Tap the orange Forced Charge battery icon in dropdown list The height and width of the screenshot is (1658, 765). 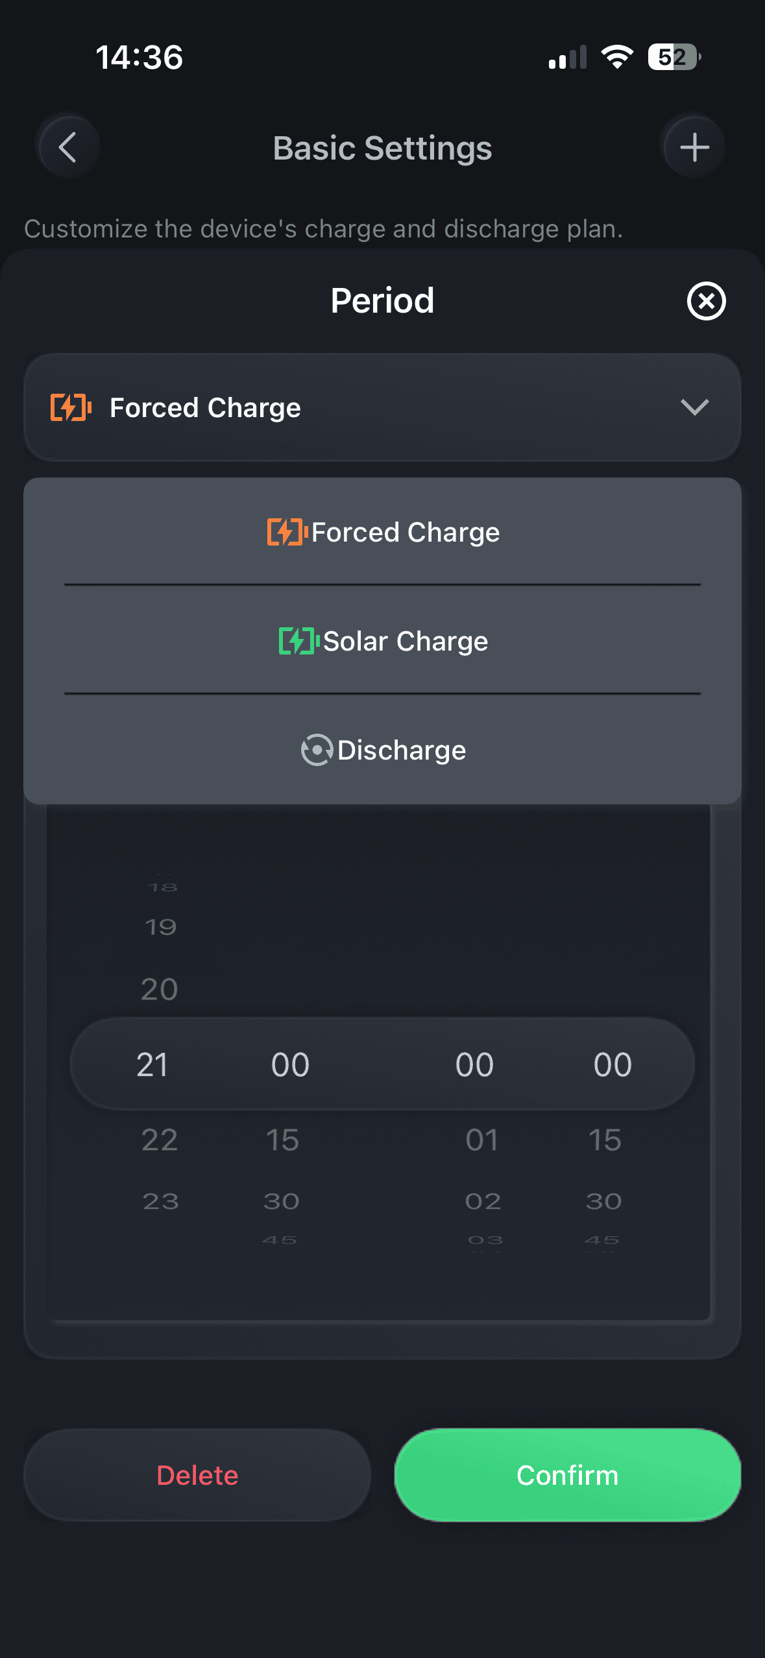pos(285,533)
